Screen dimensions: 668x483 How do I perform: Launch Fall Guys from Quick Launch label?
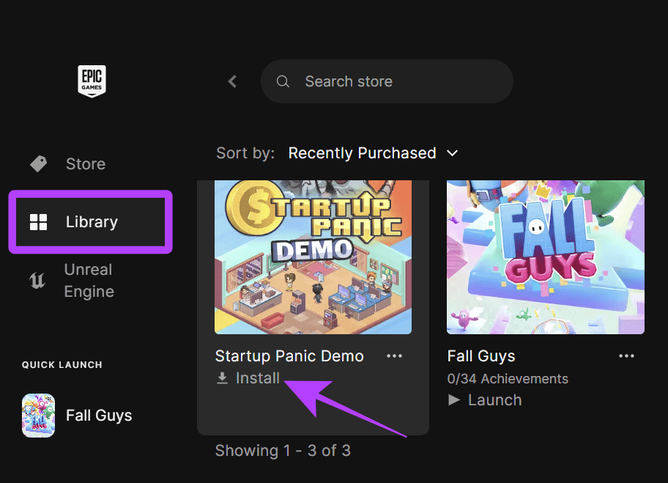(99, 416)
